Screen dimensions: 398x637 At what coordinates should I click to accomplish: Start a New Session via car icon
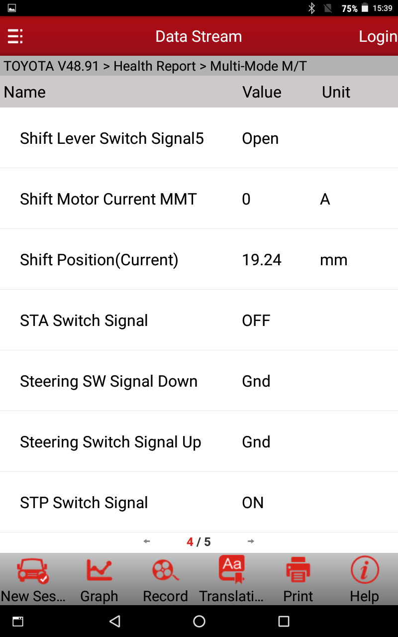click(33, 570)
